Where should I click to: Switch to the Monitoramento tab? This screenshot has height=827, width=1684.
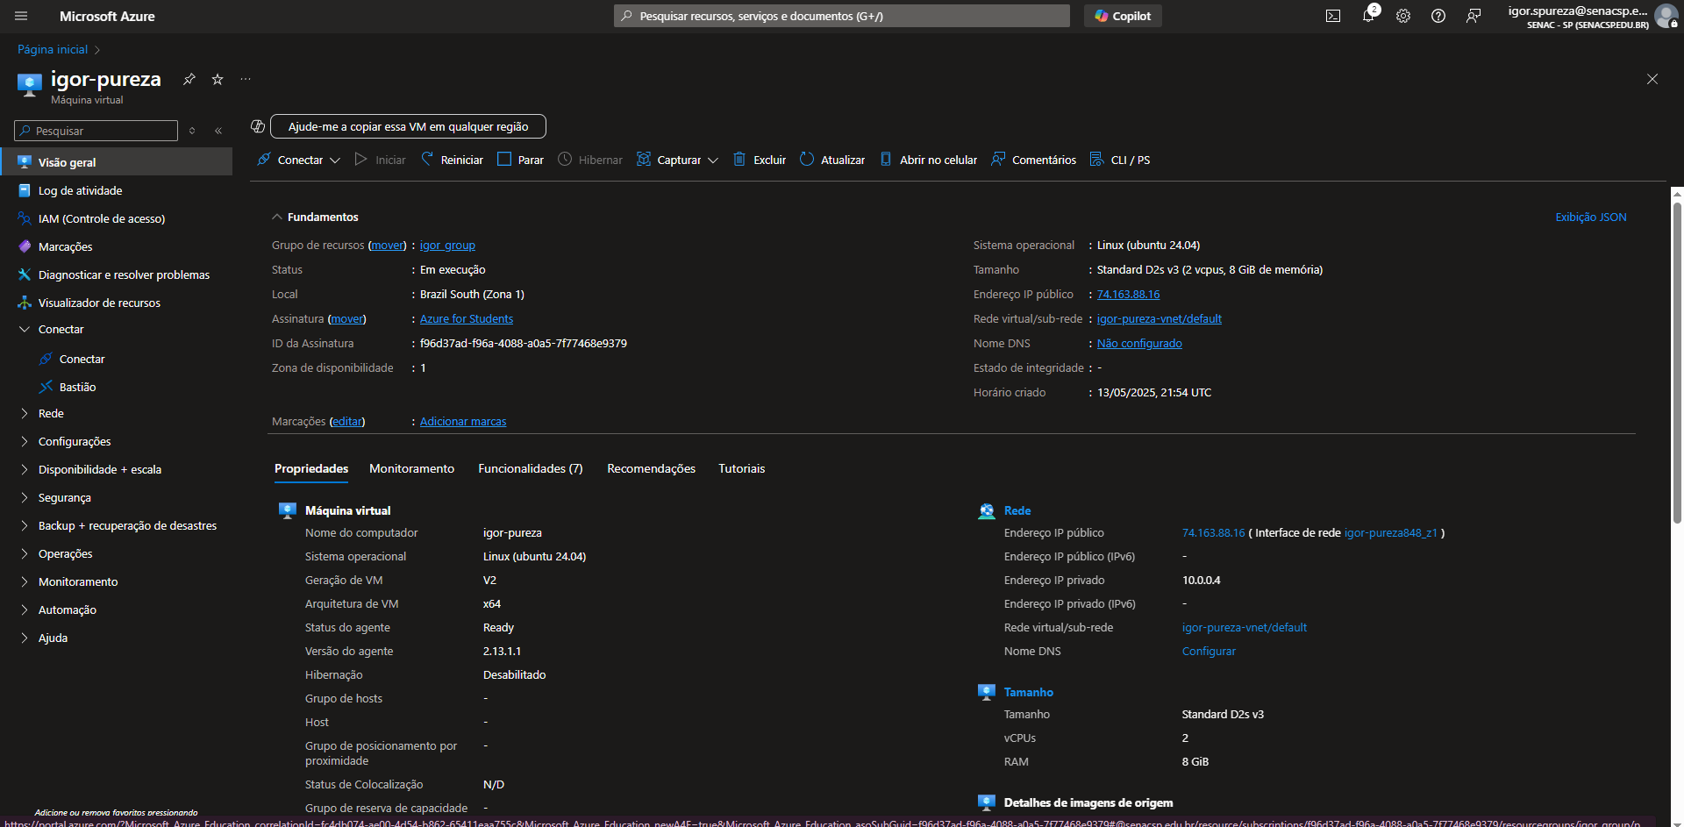[411, 468]
